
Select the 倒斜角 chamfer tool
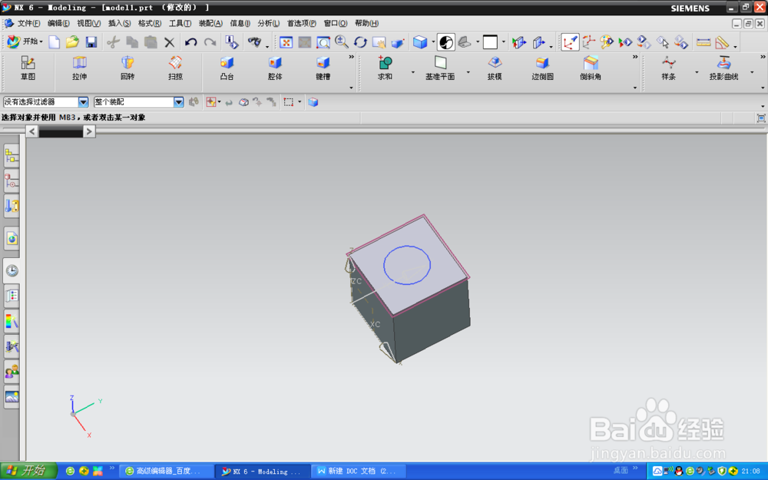pyautogui.click(x=590, y=68)
